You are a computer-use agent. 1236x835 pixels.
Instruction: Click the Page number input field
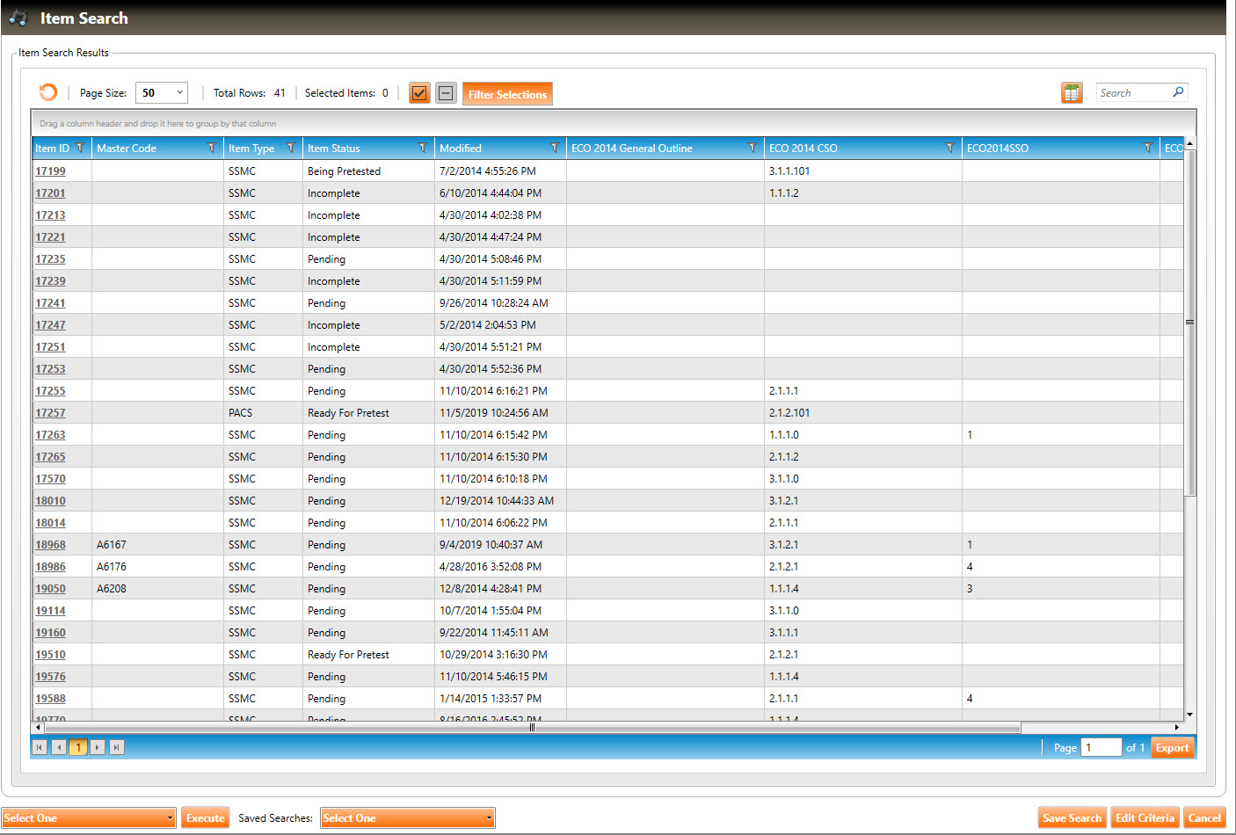click(x=1100, y=748)
